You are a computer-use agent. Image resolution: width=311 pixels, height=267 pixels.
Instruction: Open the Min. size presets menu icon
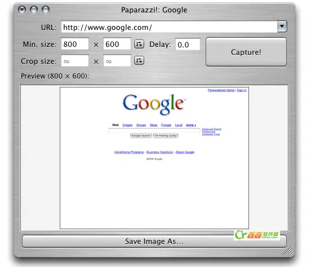click(139, 44)
